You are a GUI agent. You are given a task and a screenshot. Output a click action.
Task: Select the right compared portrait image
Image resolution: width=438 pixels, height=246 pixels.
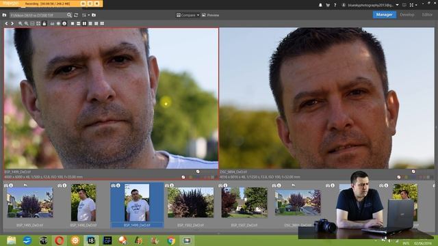[327, 98]
